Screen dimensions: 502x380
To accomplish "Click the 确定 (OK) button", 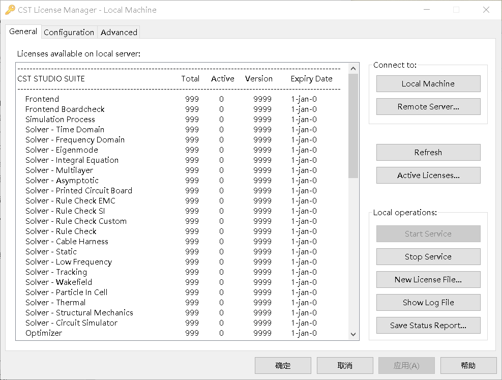I will click(x=283, y=366).
